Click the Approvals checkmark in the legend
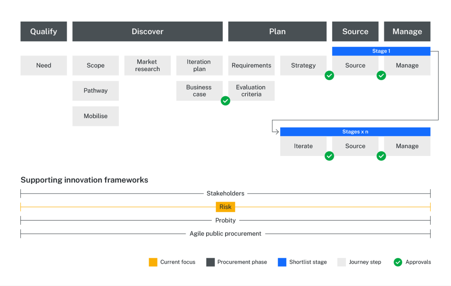 (x=398, y=262)
